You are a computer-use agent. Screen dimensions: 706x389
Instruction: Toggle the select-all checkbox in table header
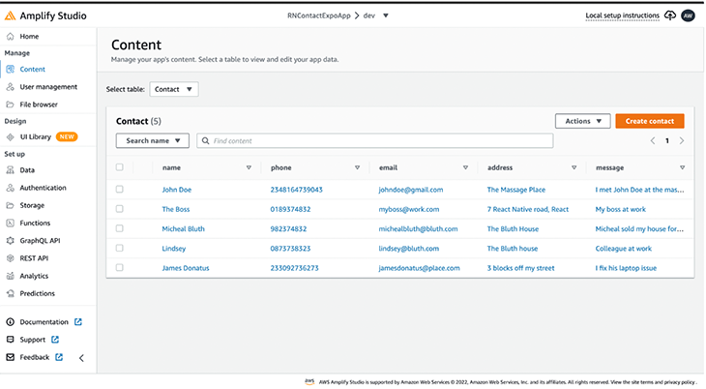pos(120,167)
